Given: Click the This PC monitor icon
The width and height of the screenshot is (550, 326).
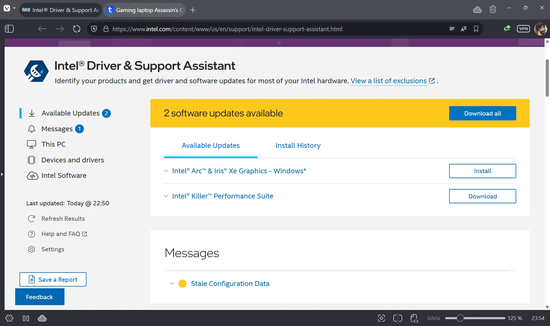Looking at the screenshot, I should (x=32, y=144).
